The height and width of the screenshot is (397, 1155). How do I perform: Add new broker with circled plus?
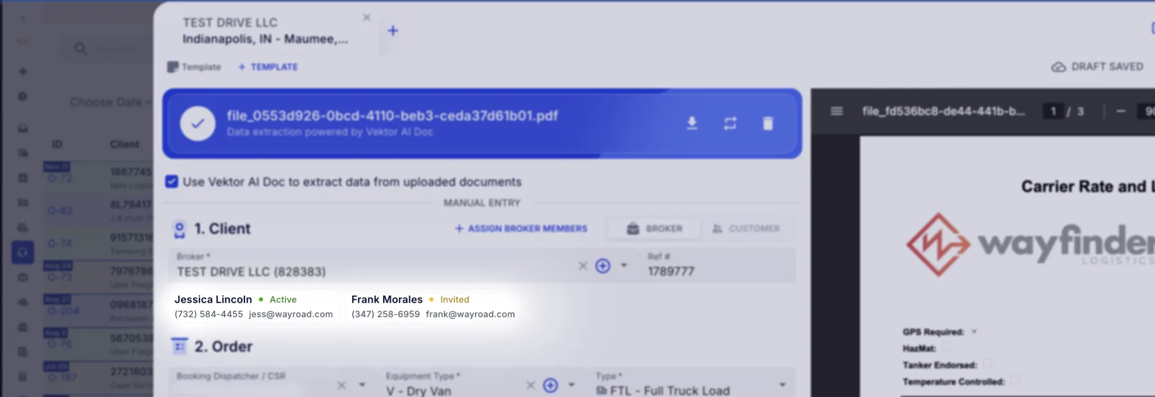(603, 266)
